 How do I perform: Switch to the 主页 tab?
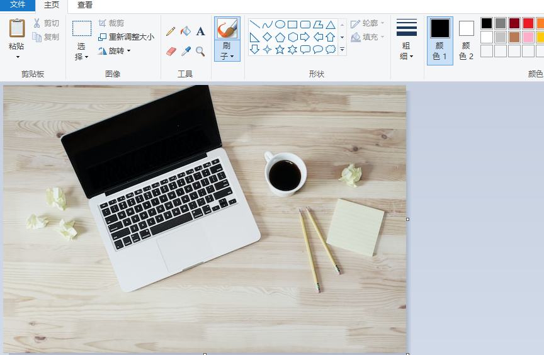click(x=52, y=5)
